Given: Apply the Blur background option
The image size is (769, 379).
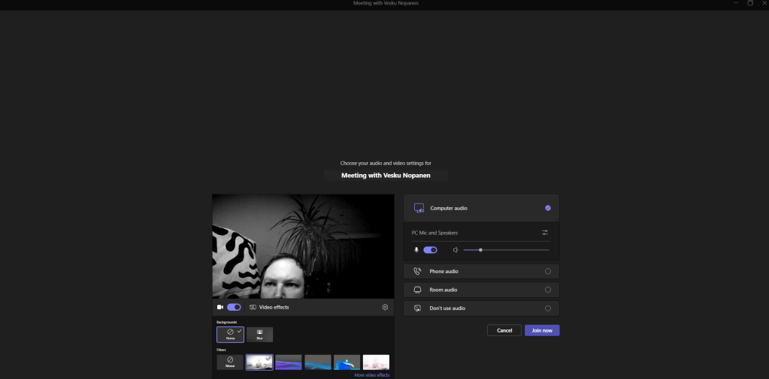Looking at the screenshot, I should click(259, 334).
